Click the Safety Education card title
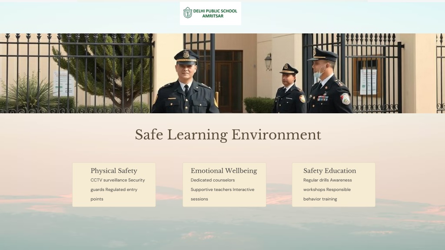445x250 pixels. click(x=329, y=171)
